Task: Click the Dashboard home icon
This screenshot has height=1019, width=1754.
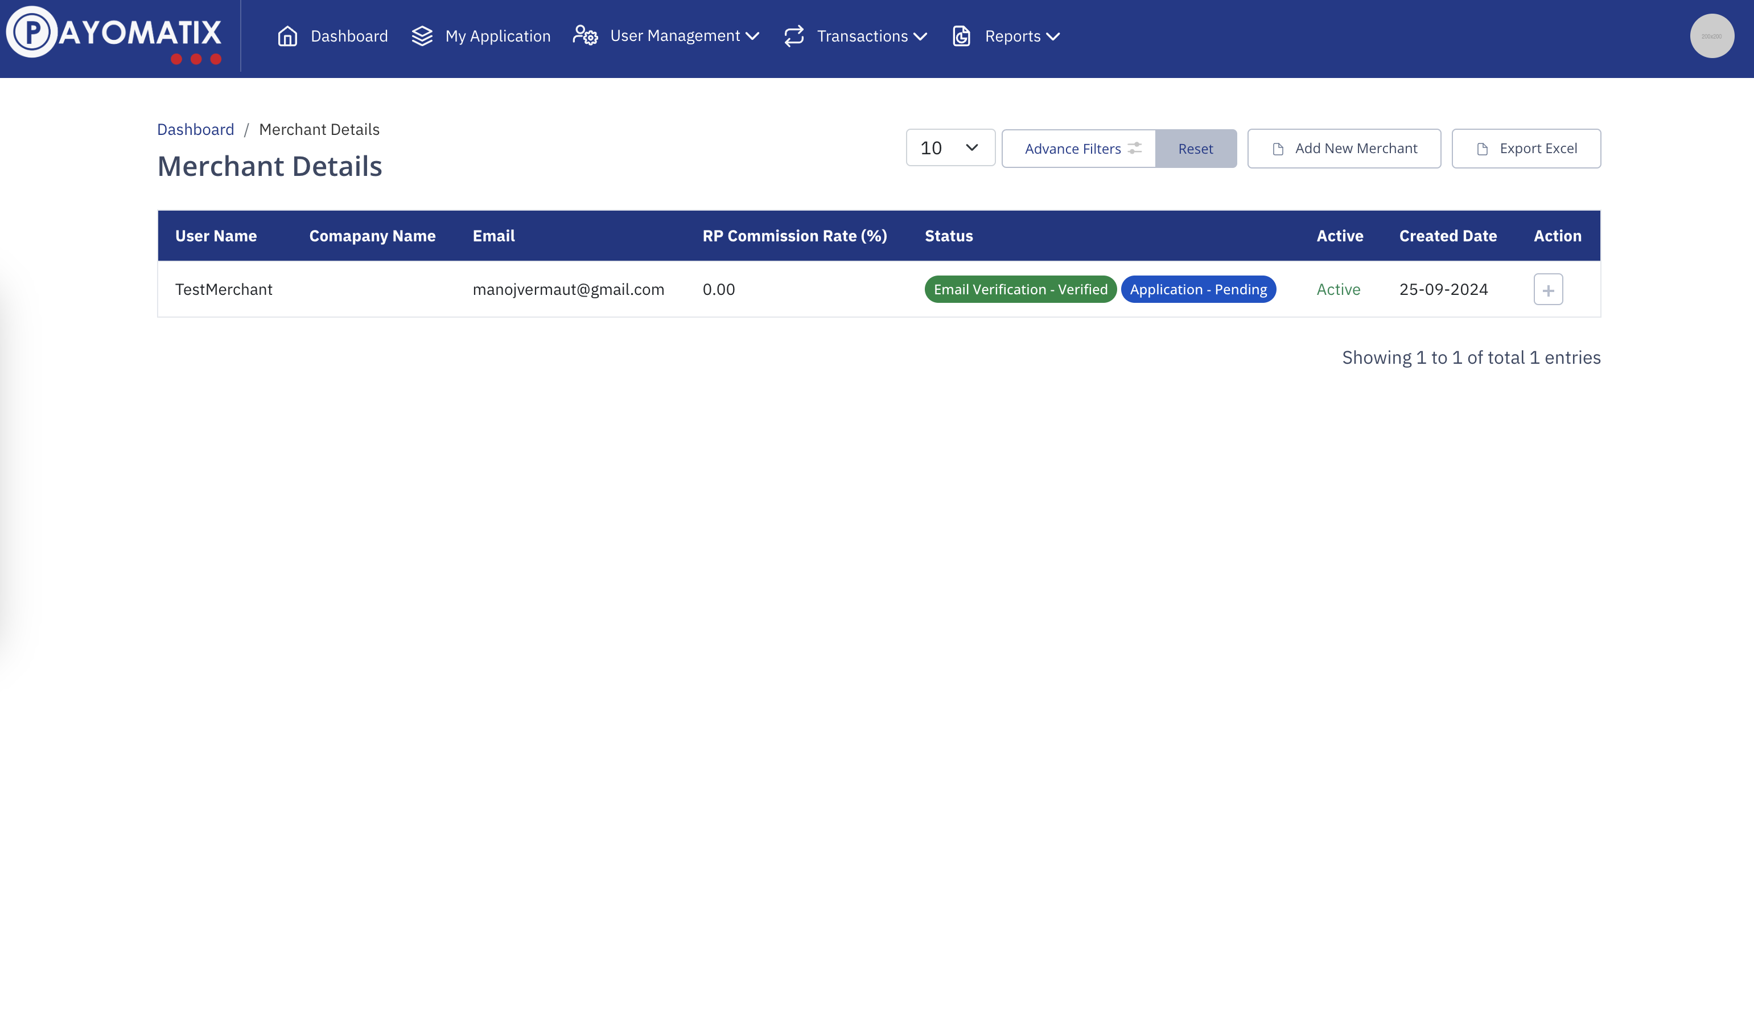Action: 287,36
